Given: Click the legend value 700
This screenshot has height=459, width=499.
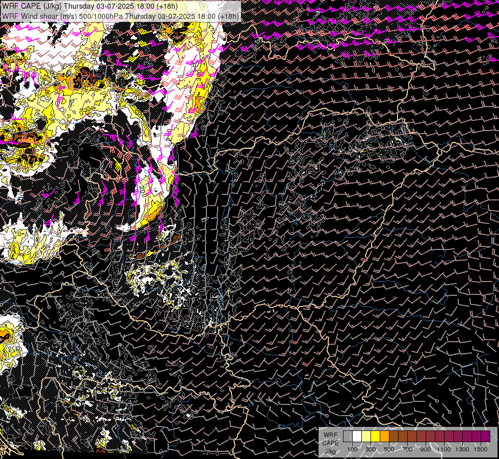Looking at the screenshot, I should click(x=407, y=449).
